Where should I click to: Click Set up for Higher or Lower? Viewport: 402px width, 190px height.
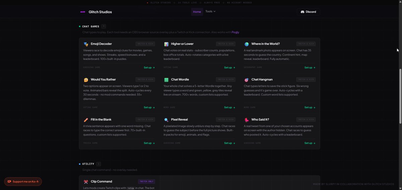click(229, 67)
